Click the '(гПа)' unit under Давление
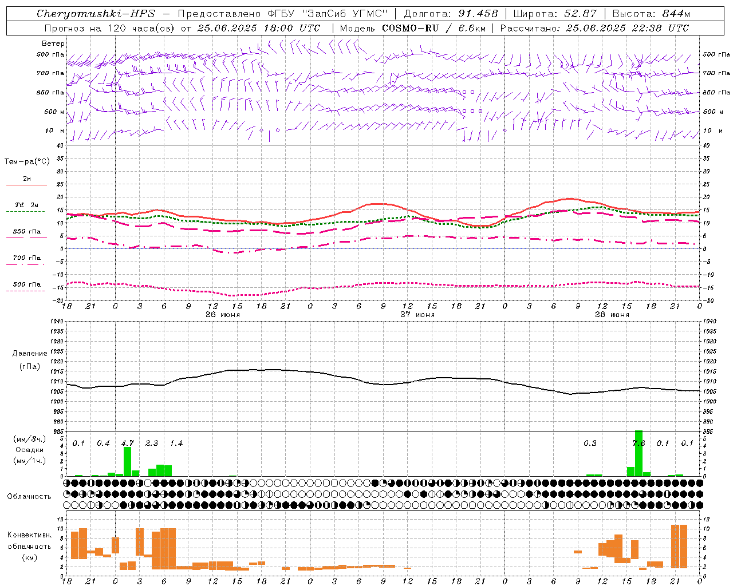Viewport: 733px width, 586px height. click(29, 367)
